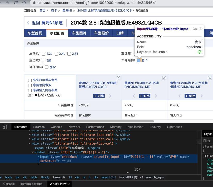Switch to DevTools Elements tab

(x=21, y=127)
